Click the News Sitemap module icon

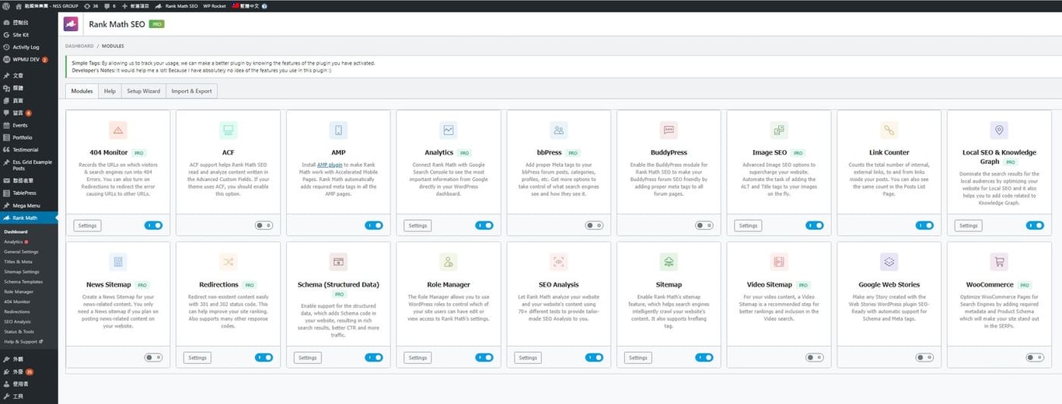pos(117,262)
